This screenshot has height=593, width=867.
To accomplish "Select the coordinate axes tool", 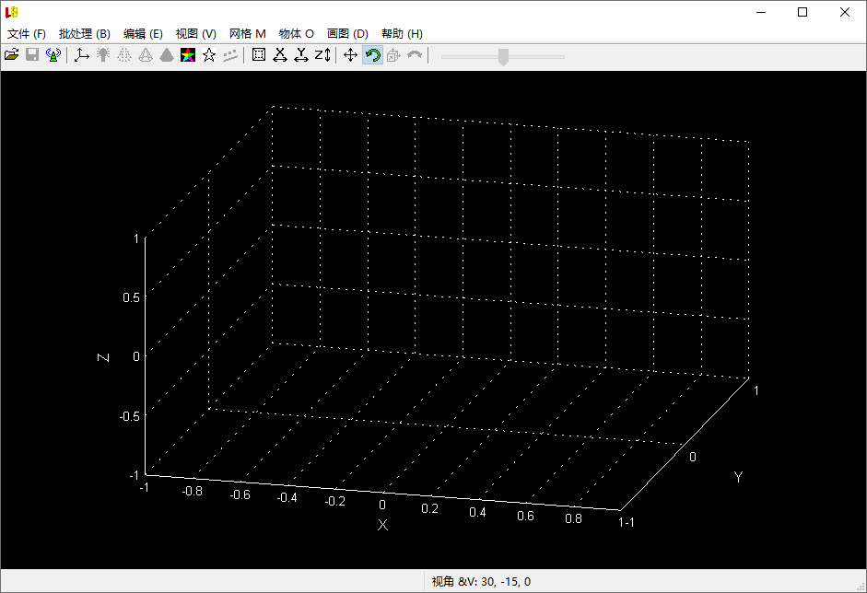I will click(80, 54).
